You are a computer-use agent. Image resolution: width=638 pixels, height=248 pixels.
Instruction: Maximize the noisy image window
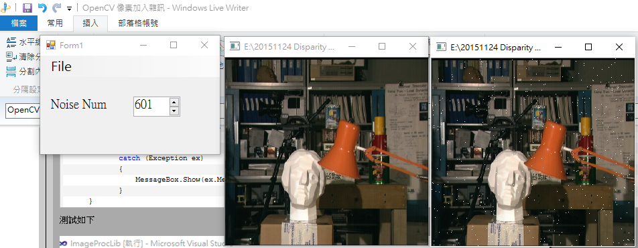point(588,47)
